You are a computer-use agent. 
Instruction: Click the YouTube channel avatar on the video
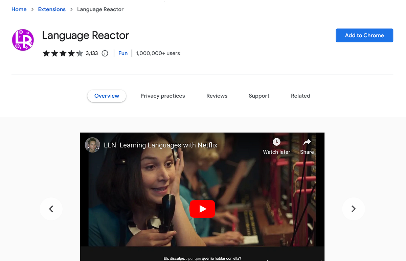[92, 145]
